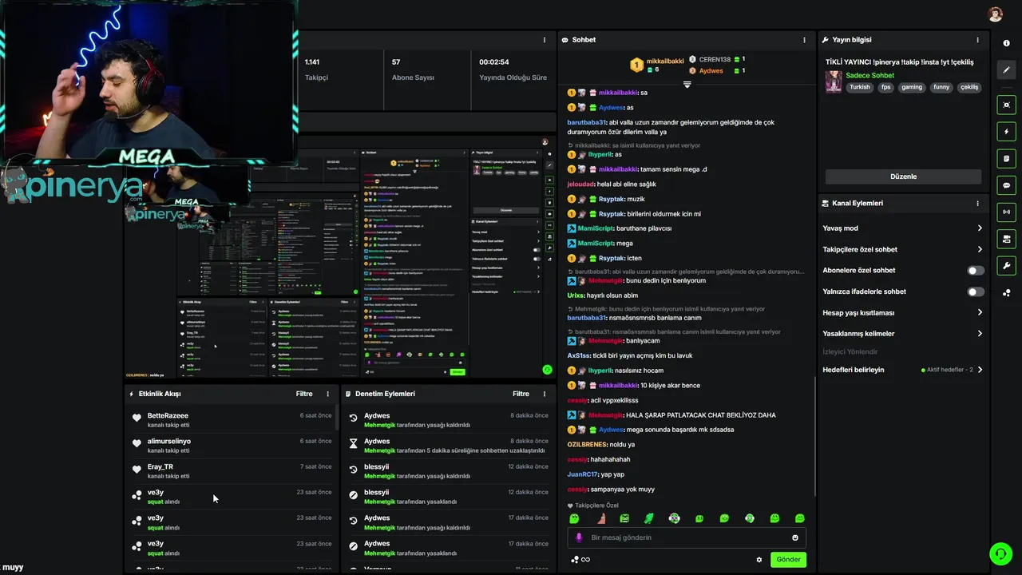
Task: Click the çekiliş tag
Action: click(x=969, y=87)
